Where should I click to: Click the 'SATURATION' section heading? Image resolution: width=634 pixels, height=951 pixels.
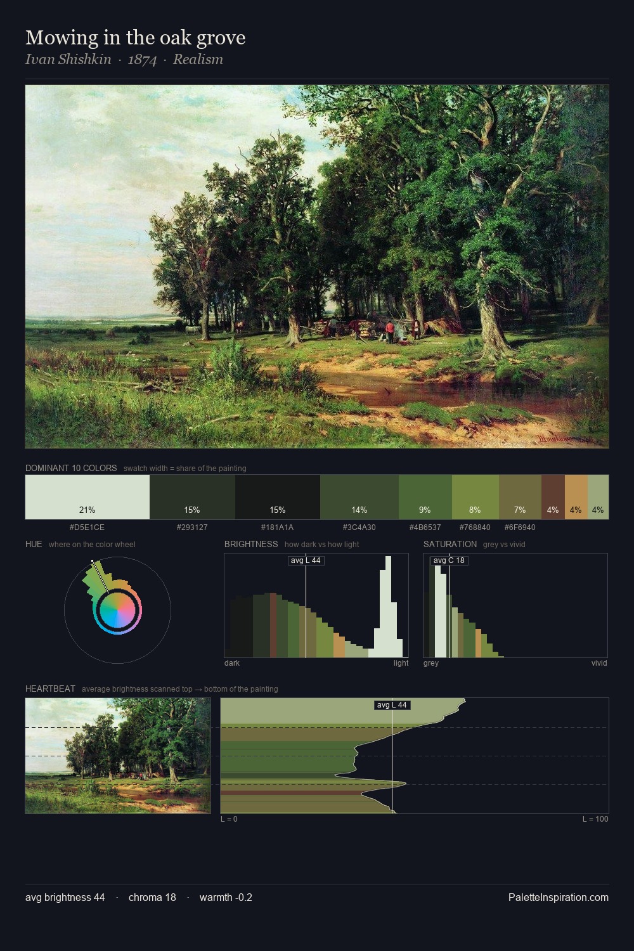[450, 544]
